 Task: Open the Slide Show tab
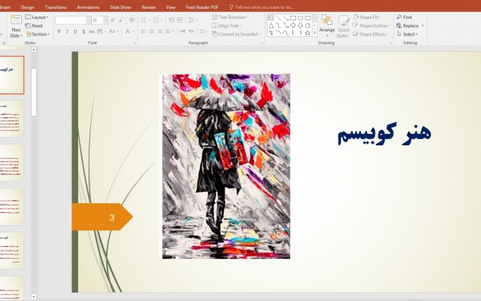(x=120, y=7)
